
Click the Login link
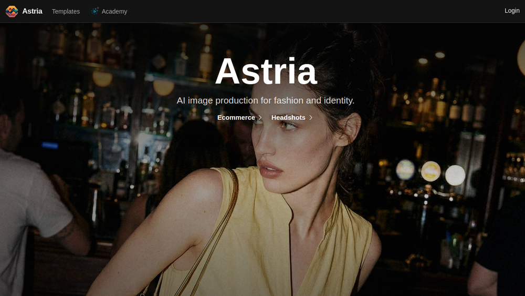click(x=512, y=11)
